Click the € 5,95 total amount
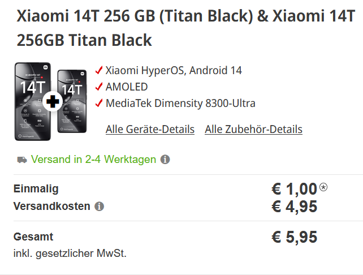This screenshot has width=363, height=275. 294,237
